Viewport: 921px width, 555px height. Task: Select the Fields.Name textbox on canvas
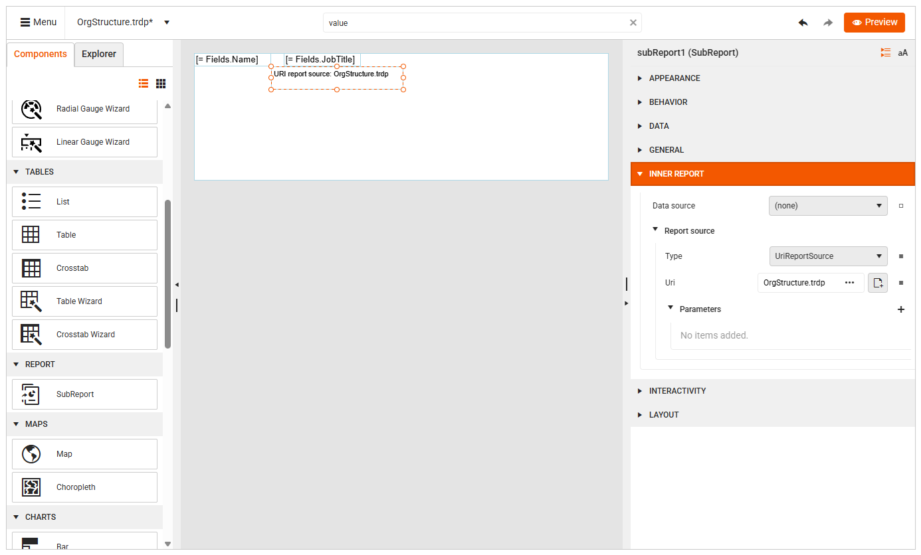(x=232, y=60)
